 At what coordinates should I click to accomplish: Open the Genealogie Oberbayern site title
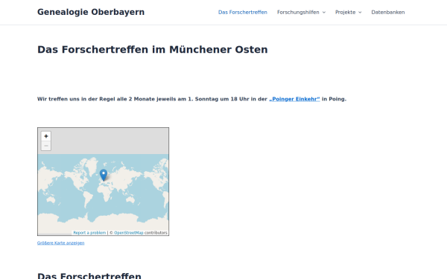91,12
